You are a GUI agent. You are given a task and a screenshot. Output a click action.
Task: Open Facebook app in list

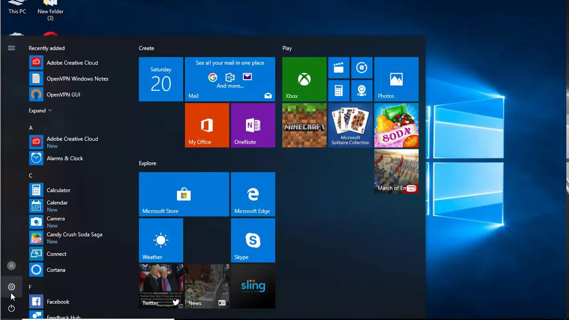(x=80, y=302)
